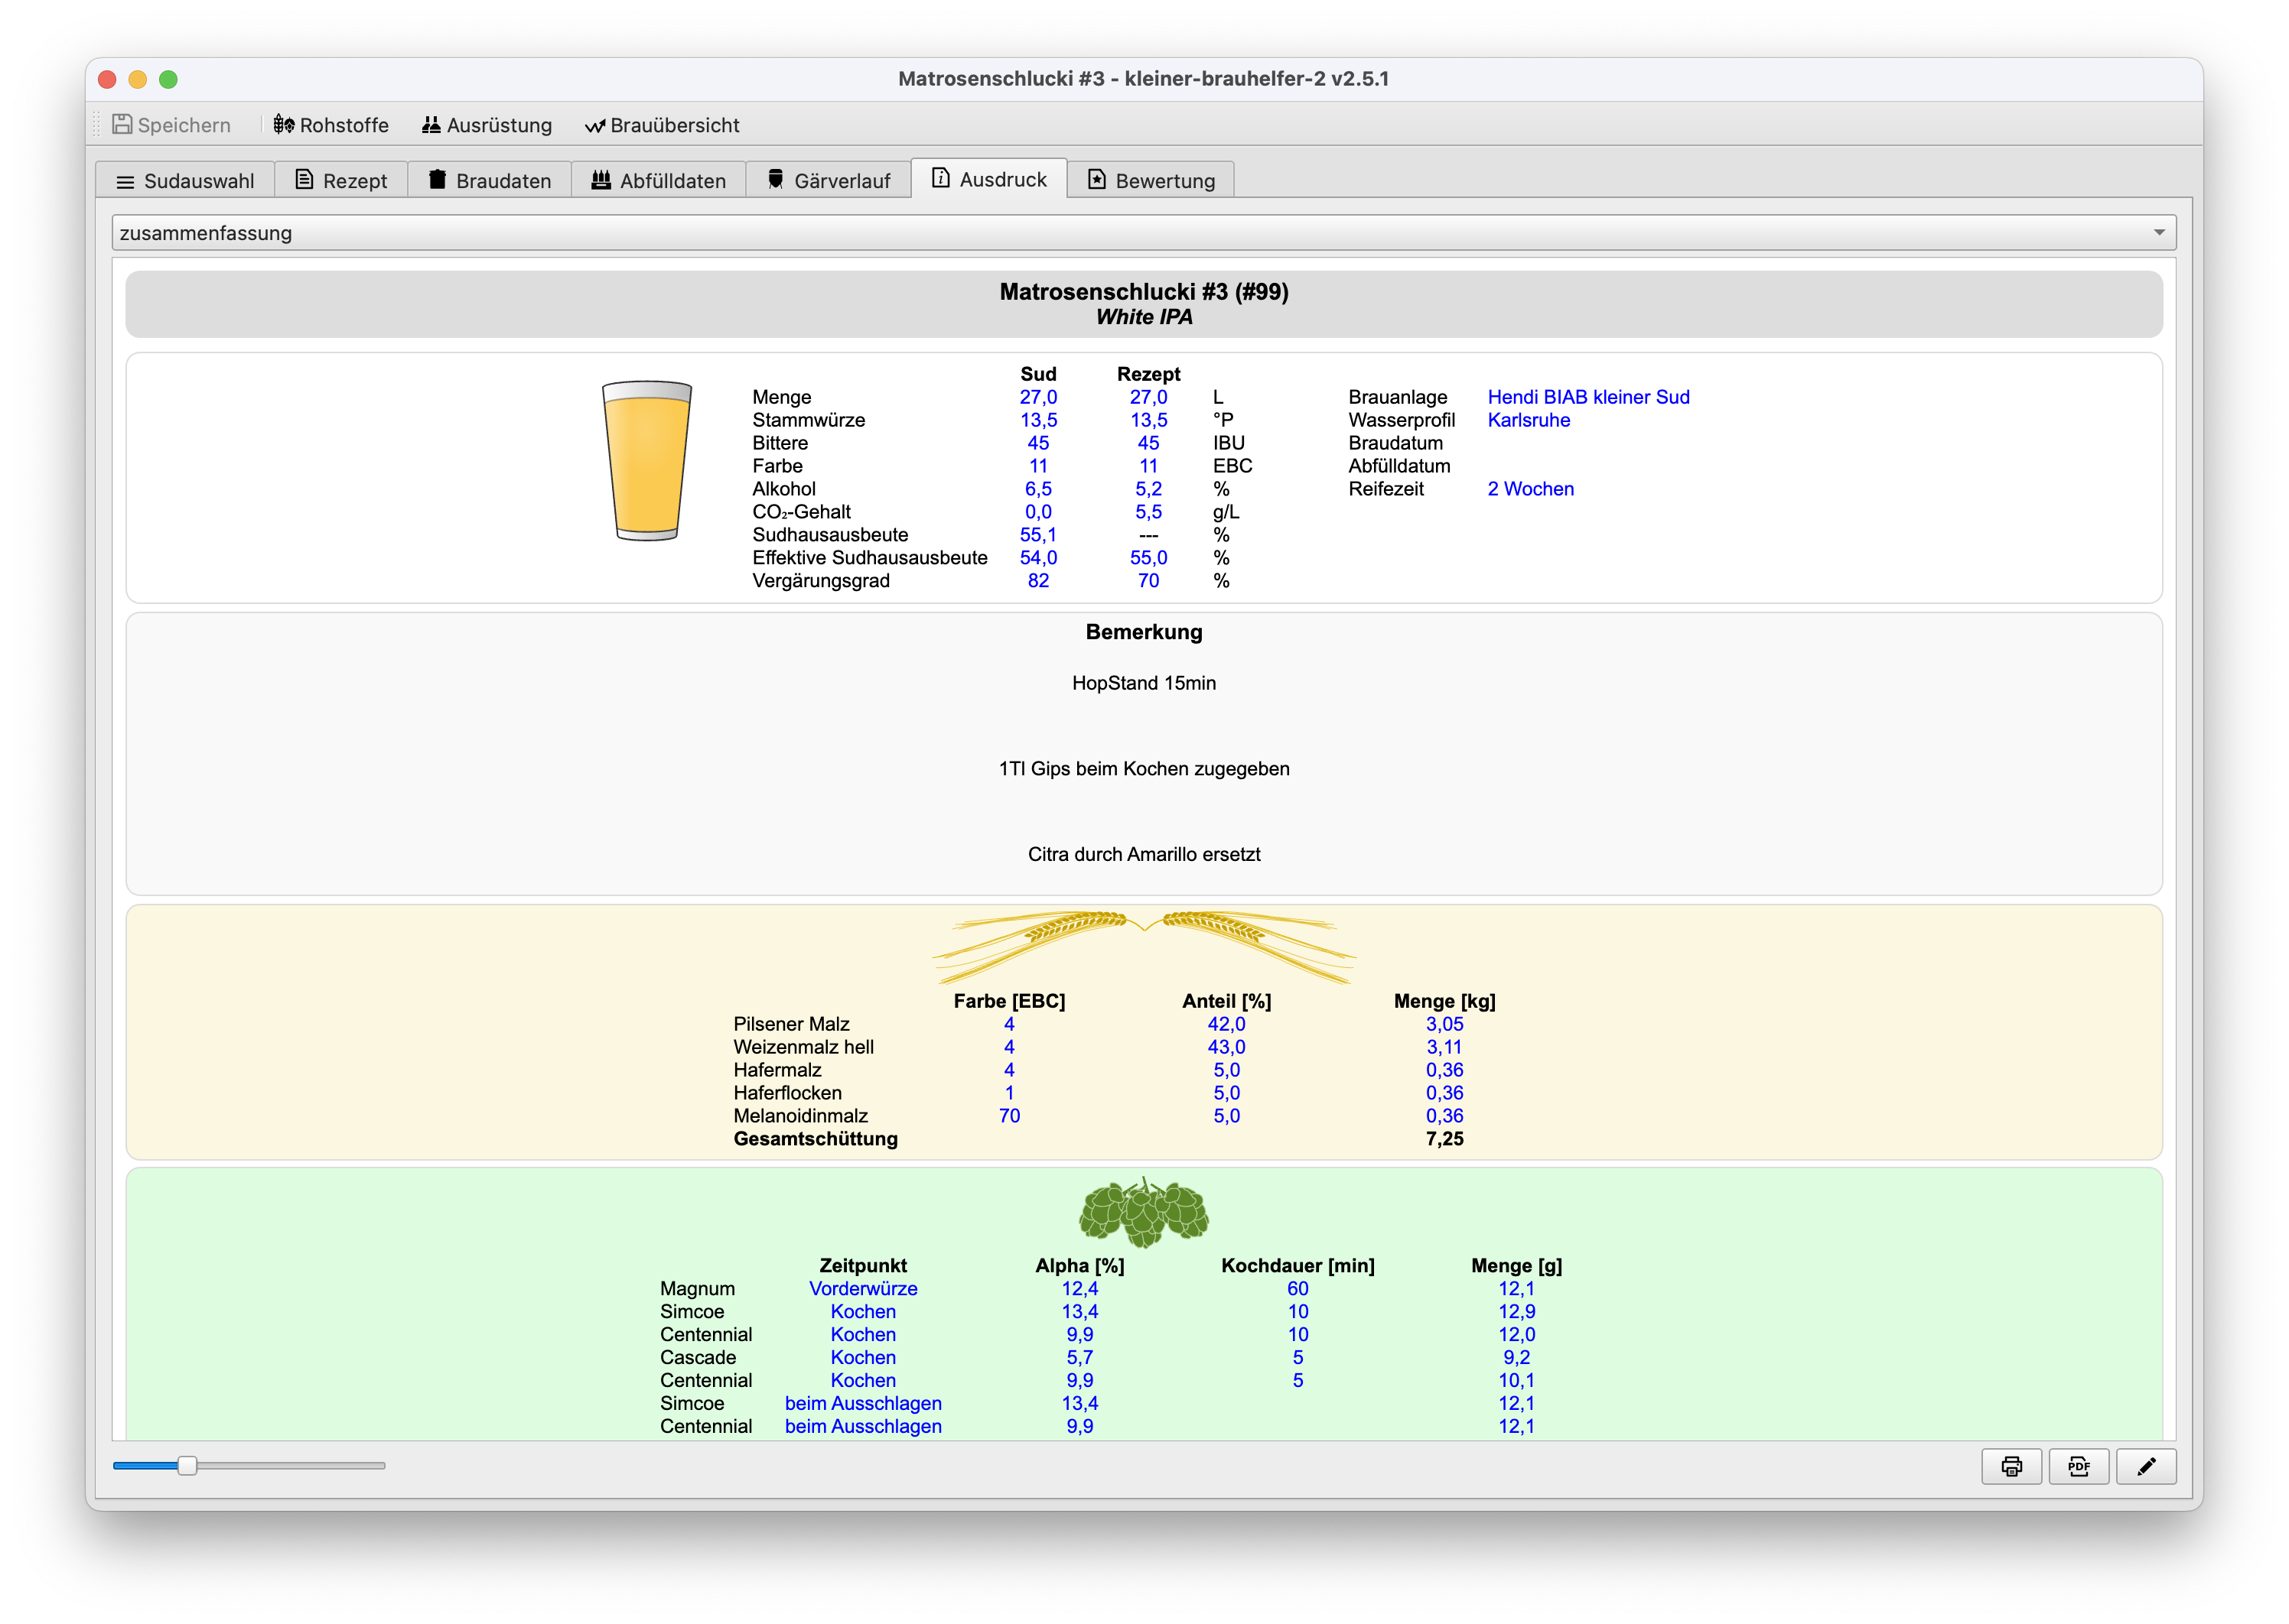Click the Matrosenschlucki #3 header banner
Image resolution: width=2289 pixels, height=1624 pixels.
tap(1144, 304)
